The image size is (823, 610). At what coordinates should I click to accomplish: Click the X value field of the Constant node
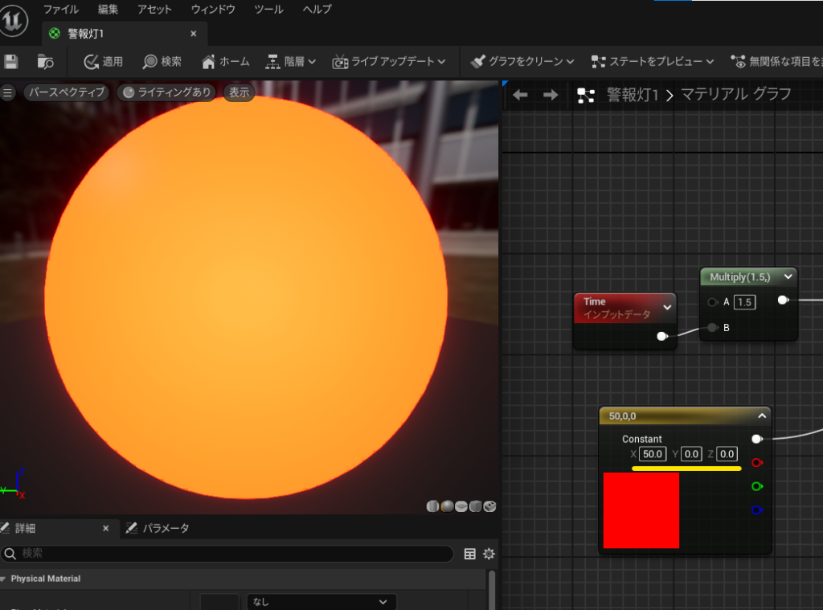pos(652,453)
